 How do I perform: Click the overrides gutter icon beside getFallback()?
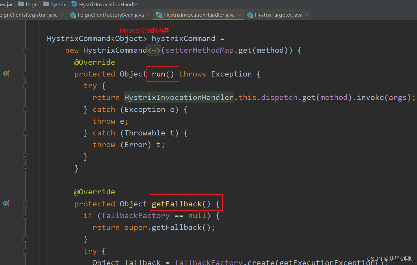click(x=7, y=203)
